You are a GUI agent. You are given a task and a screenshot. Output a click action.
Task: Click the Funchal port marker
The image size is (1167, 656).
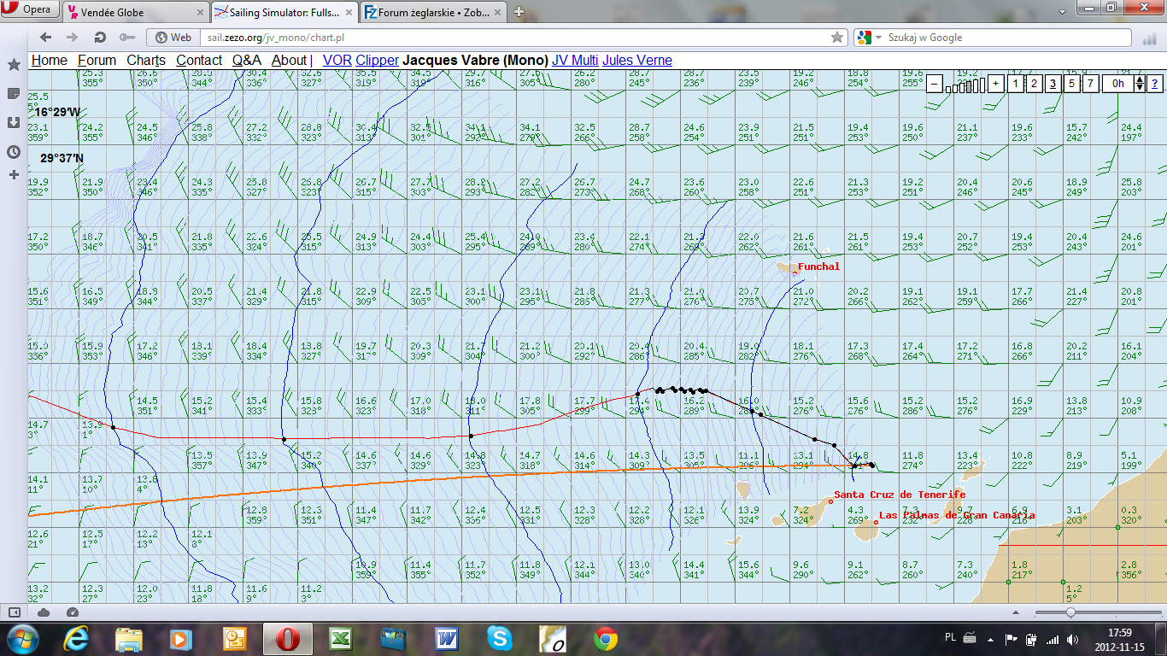pos(795,272)
